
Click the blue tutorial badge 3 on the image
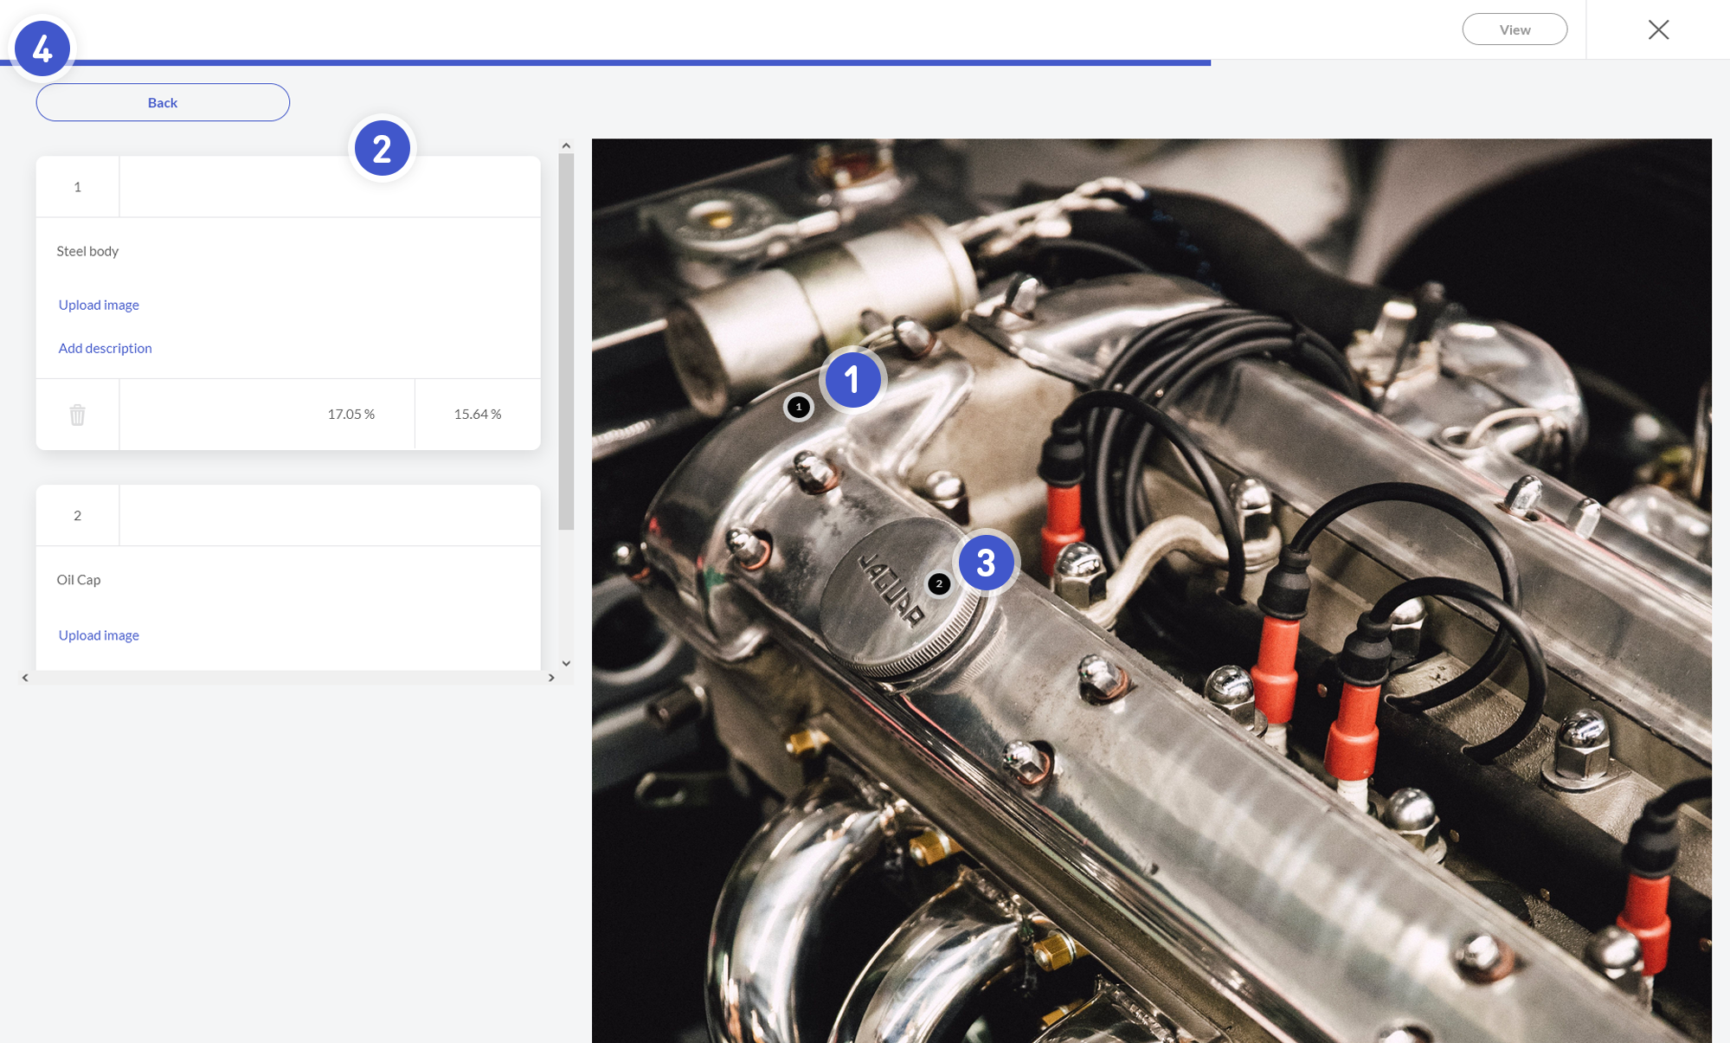click(986, 563)
